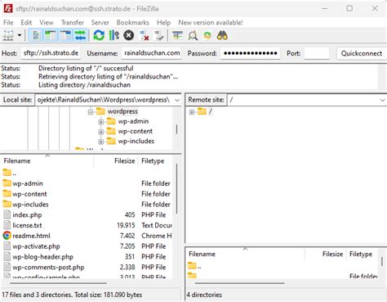Toggle local directory tree display
Viewport: 387px width, 302px height.
click(51, 35)
